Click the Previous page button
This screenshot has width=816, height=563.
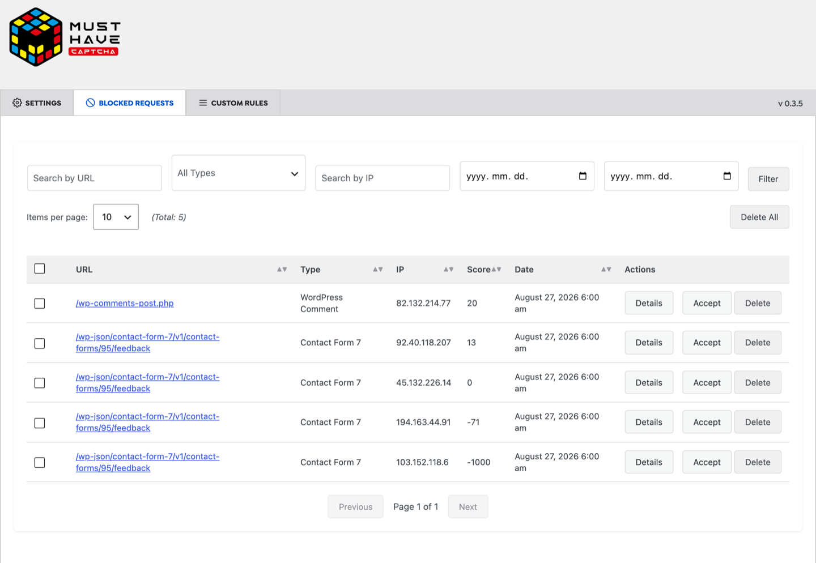pyautogui.click(x=355, y=507)
